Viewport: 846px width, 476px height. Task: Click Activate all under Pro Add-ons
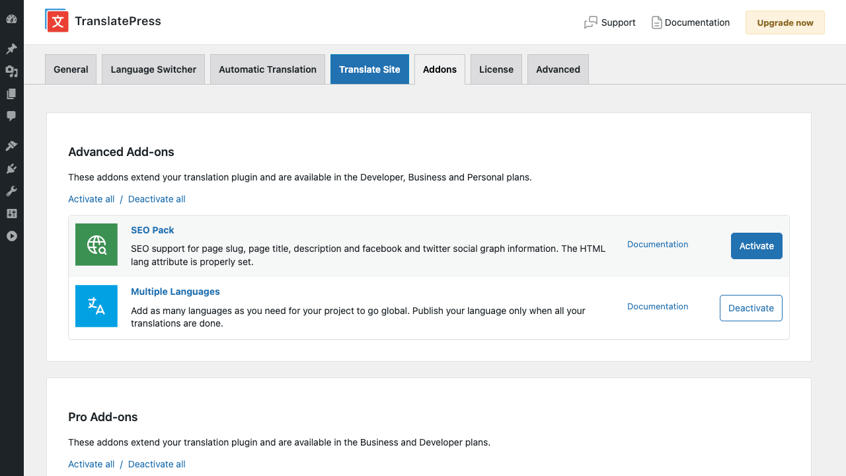pos(91,464)
